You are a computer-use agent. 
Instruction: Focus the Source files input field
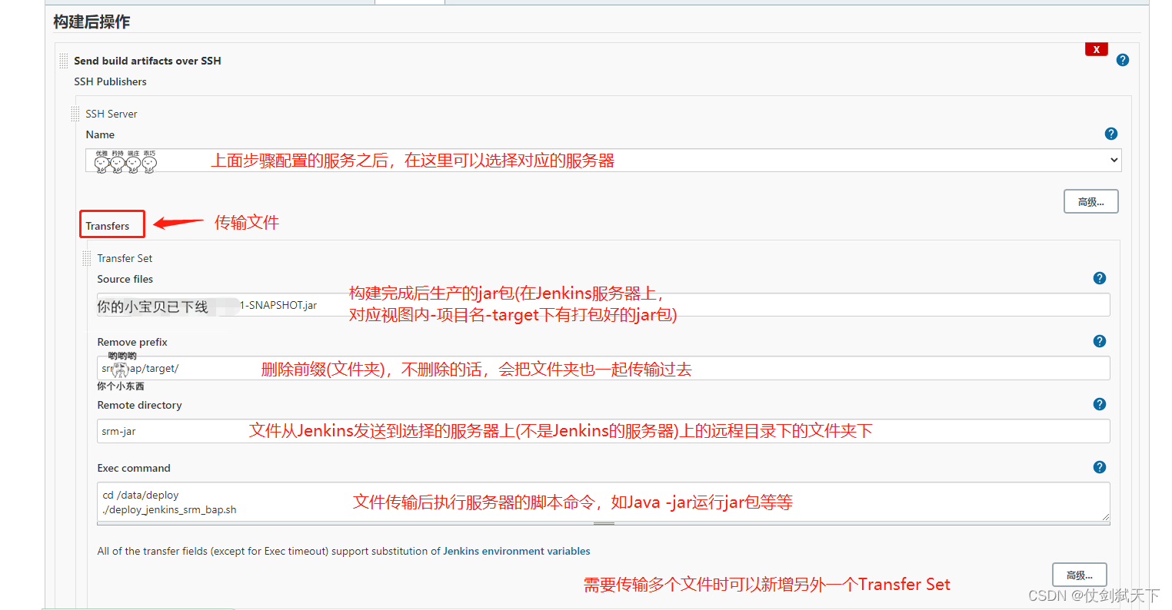pyautogui.click(x=604, y=305)
